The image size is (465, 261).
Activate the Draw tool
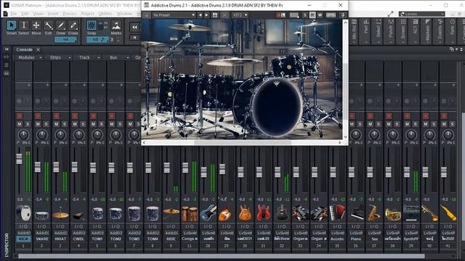61,25
